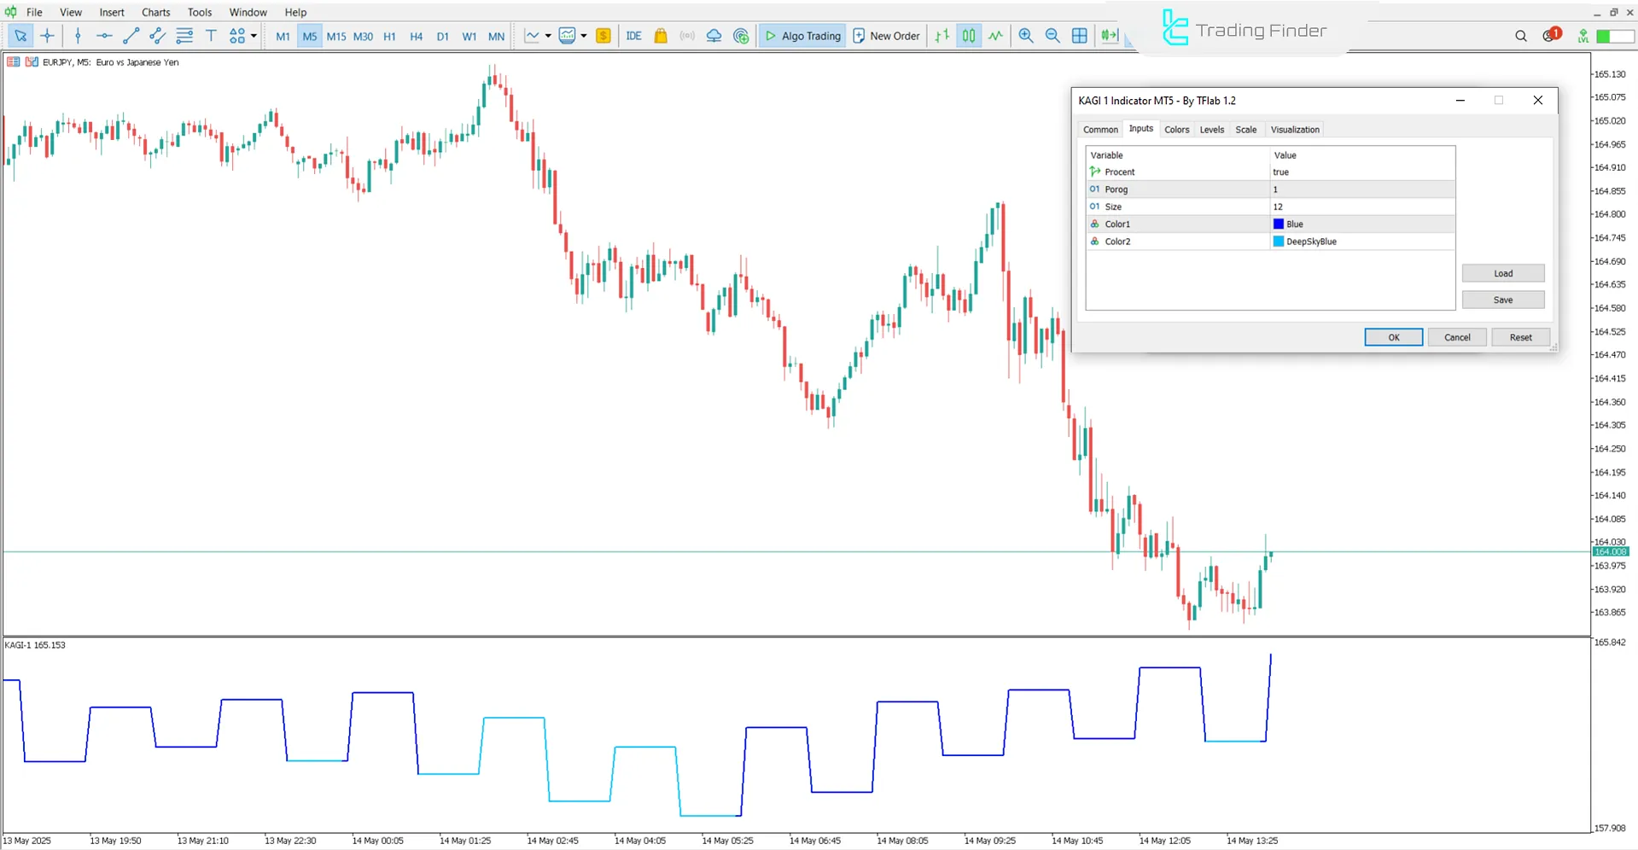Screen dimensions: 1638x850
Task: Select the Text label tool
Action: point(211,36)
